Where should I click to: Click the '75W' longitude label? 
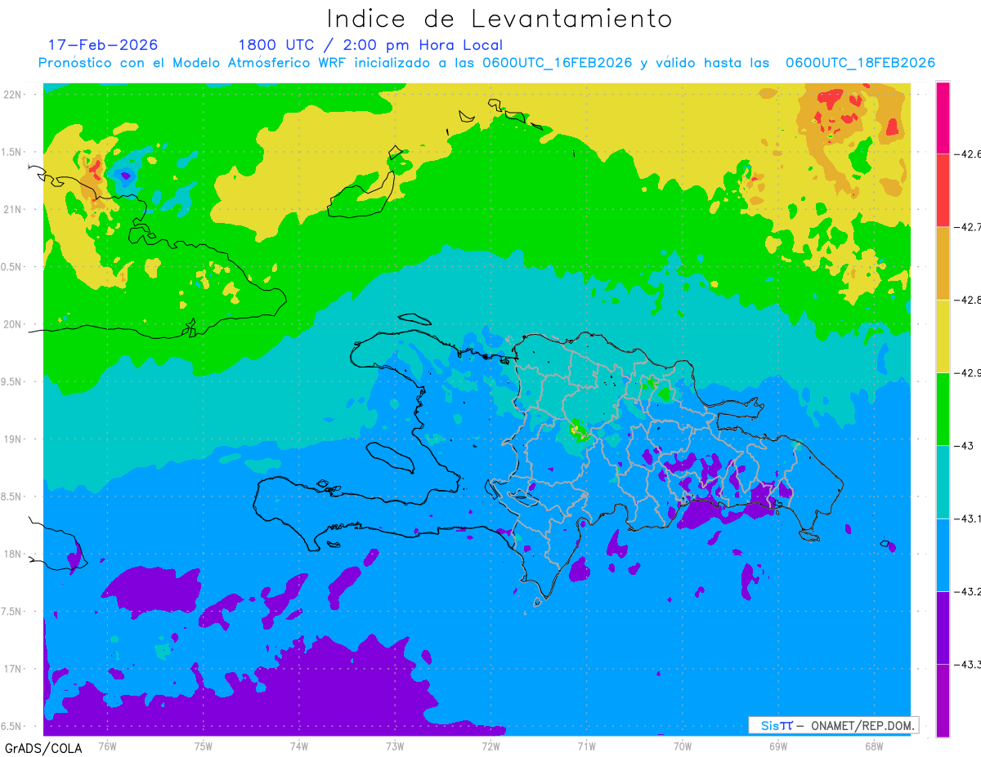click(x=204, y=746)
